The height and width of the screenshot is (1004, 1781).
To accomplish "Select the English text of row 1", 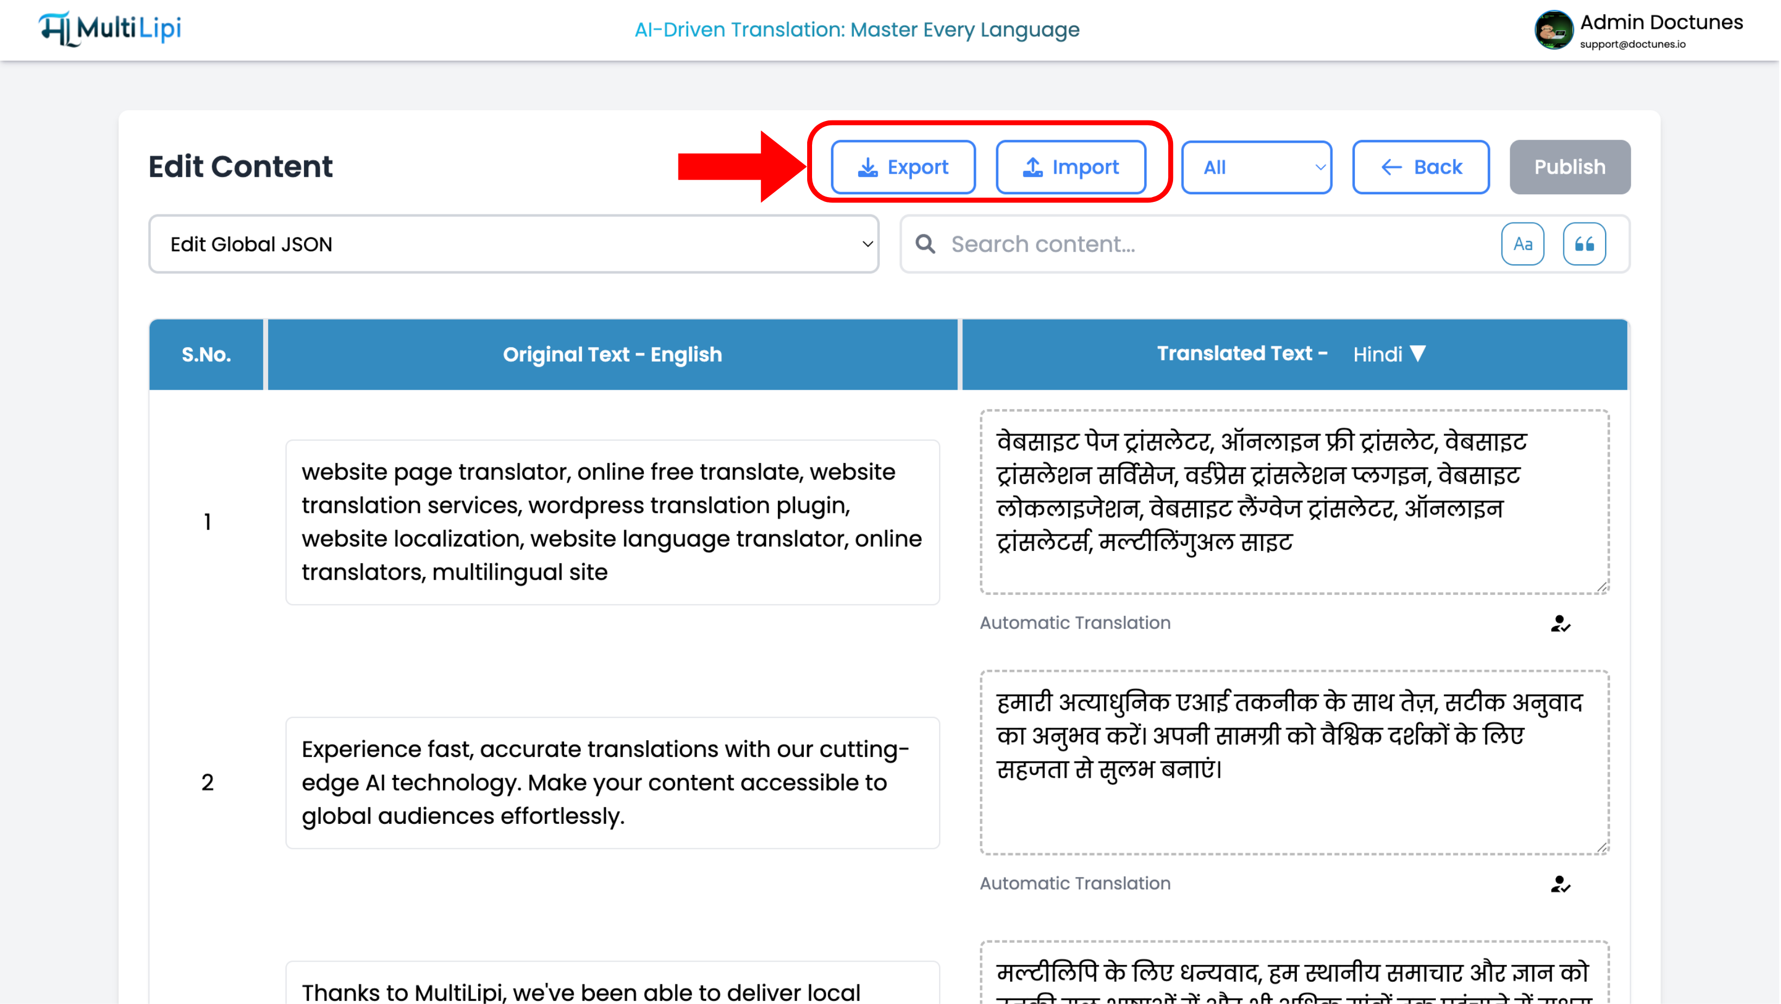I will (612, 522).
